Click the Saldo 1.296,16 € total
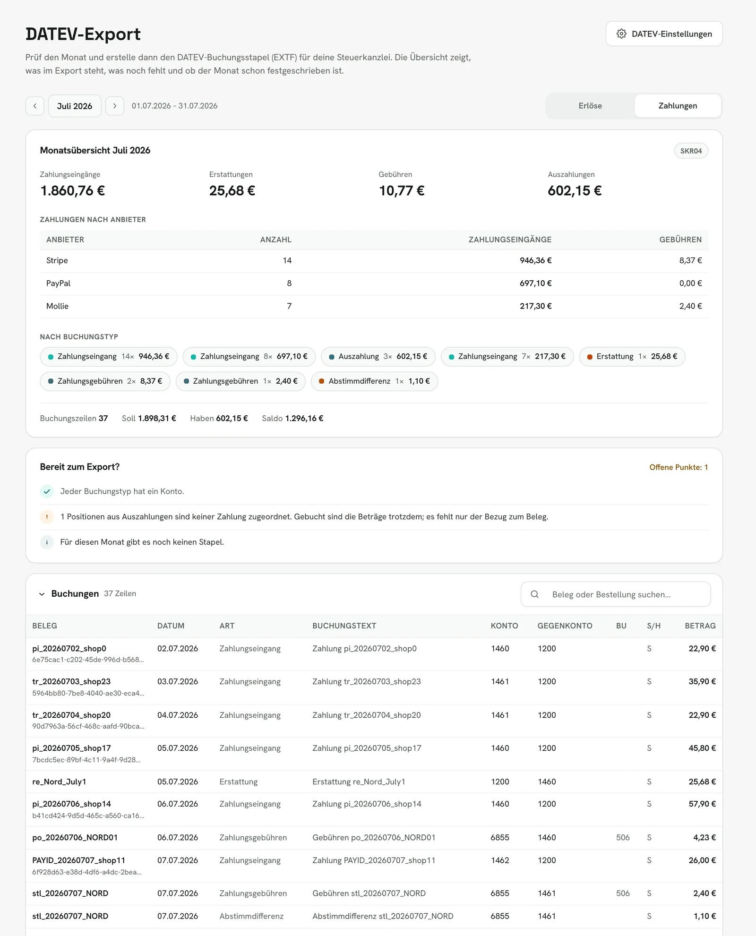Viewport: 756px width, 936px height. (x=292, y=418)
